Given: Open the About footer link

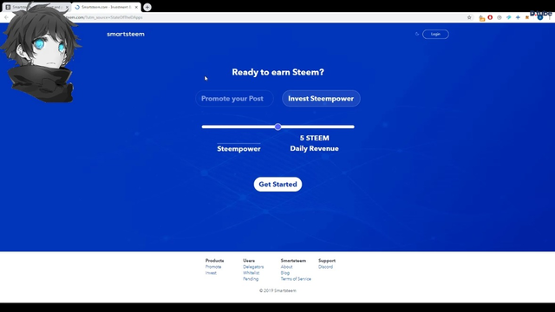Looking at the screenshot, I should (x=286, y=267).
